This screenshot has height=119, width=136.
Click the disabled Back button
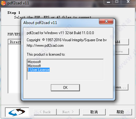point(45,112)
